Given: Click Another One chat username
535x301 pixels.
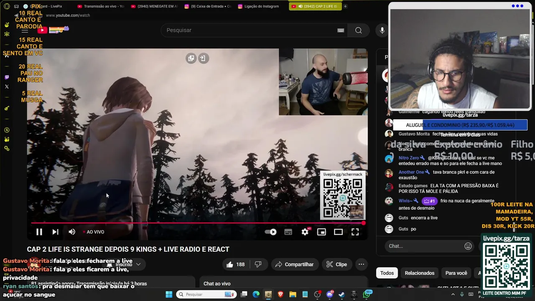Looking at the screenshot, I should (411, 172).
